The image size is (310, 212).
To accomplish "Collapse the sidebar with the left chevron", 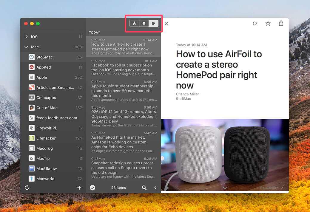I will point(155,188).
